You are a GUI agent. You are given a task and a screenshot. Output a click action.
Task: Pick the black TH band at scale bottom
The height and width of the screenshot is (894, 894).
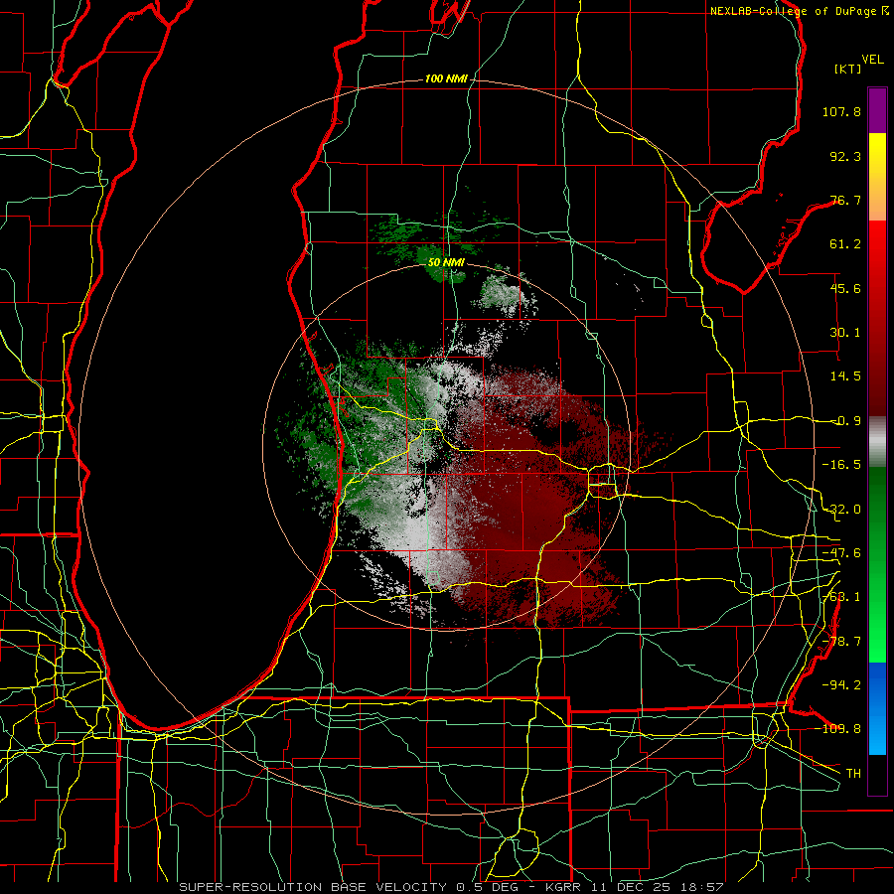877,774
